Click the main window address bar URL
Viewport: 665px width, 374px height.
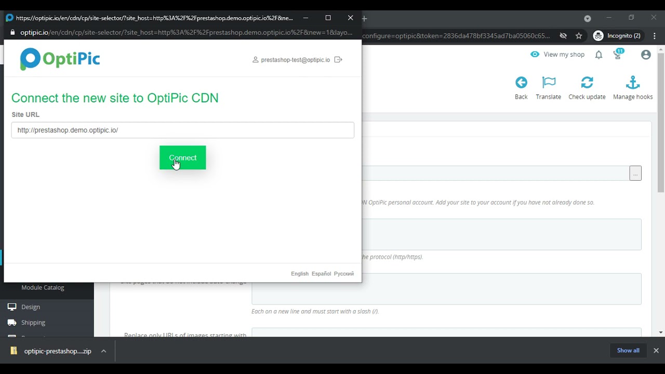point(456,36)
